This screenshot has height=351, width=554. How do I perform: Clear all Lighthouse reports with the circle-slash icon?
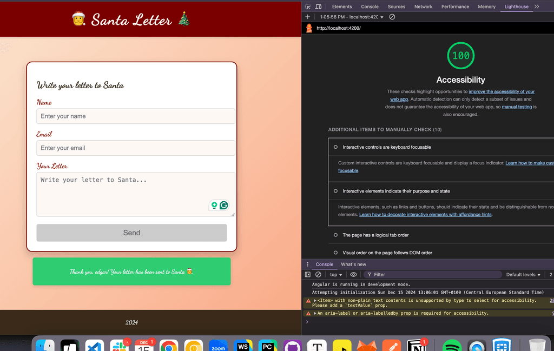392,17
